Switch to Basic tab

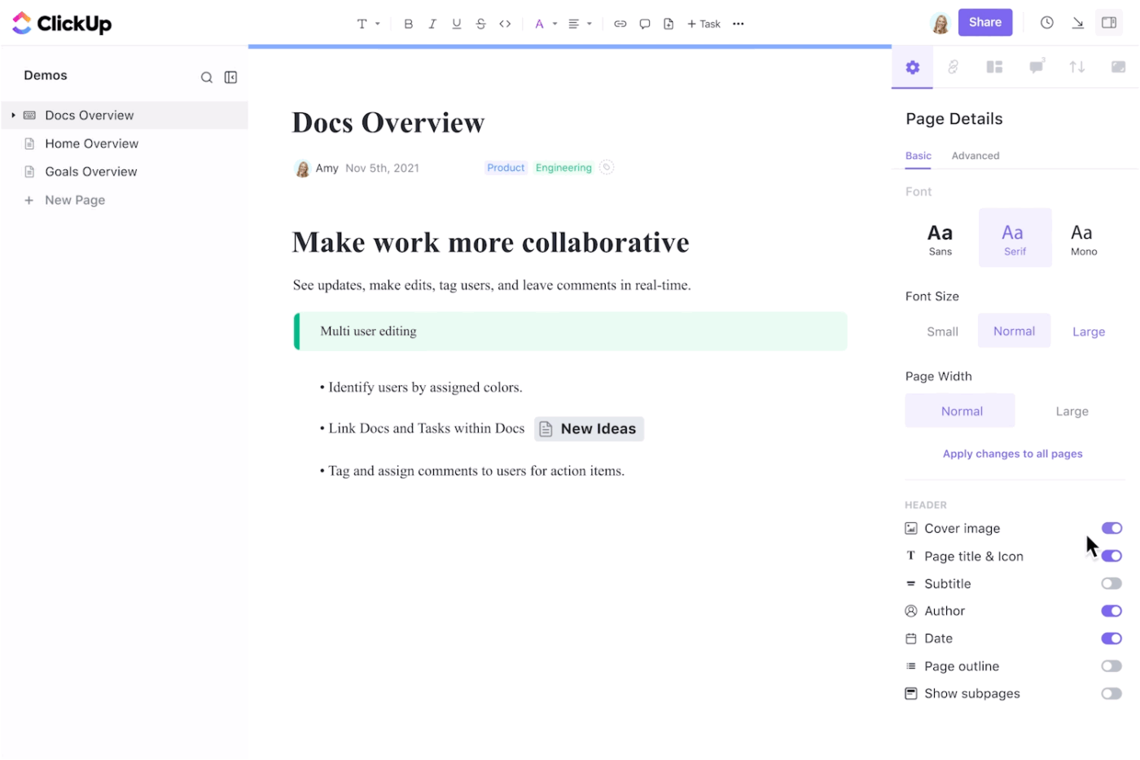pyautogui.click(x=919, y=156)
